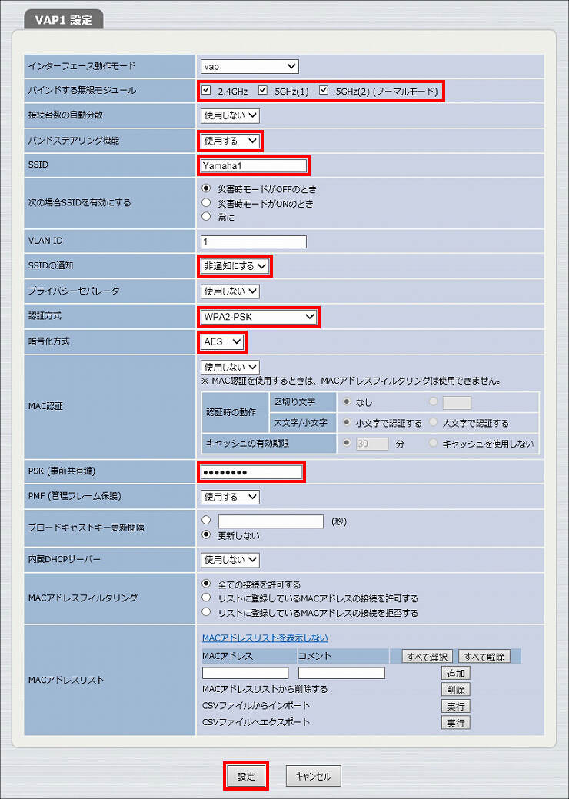The image size is (569, 799).
Task: Open the バンドステアリング機能 dropdown
Action: (x=230, y=141)
